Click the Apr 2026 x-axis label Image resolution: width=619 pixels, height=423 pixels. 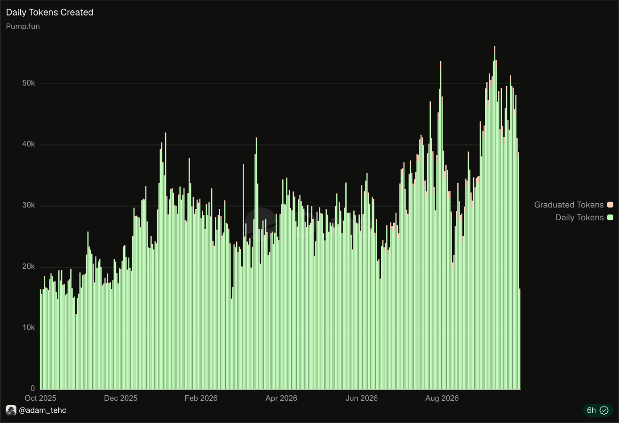coord(281,398)
